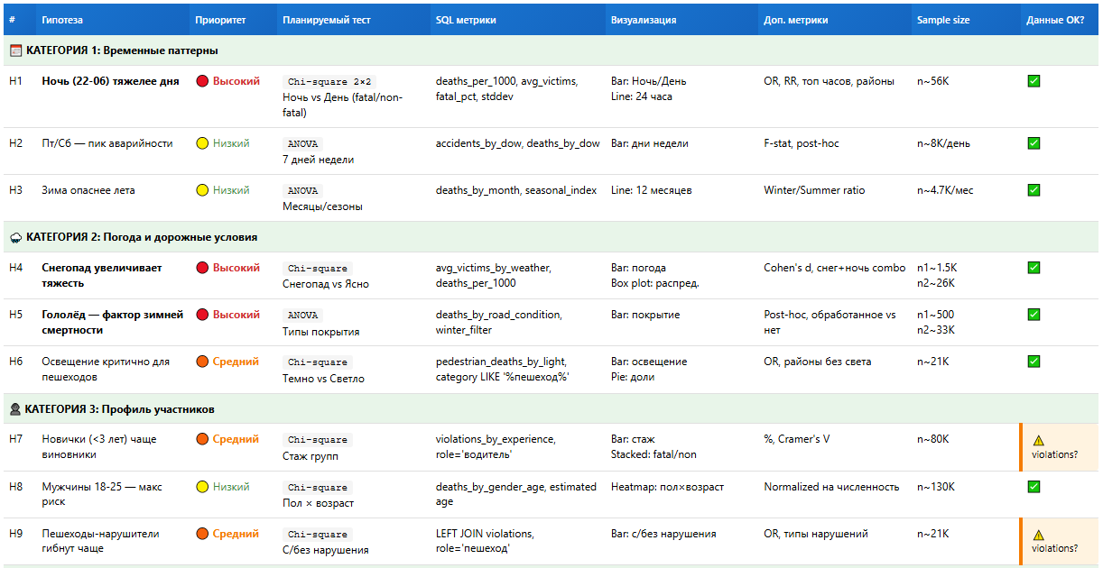
Task: Click the orange priority dot for H6
Action: [x=202, y=362]
